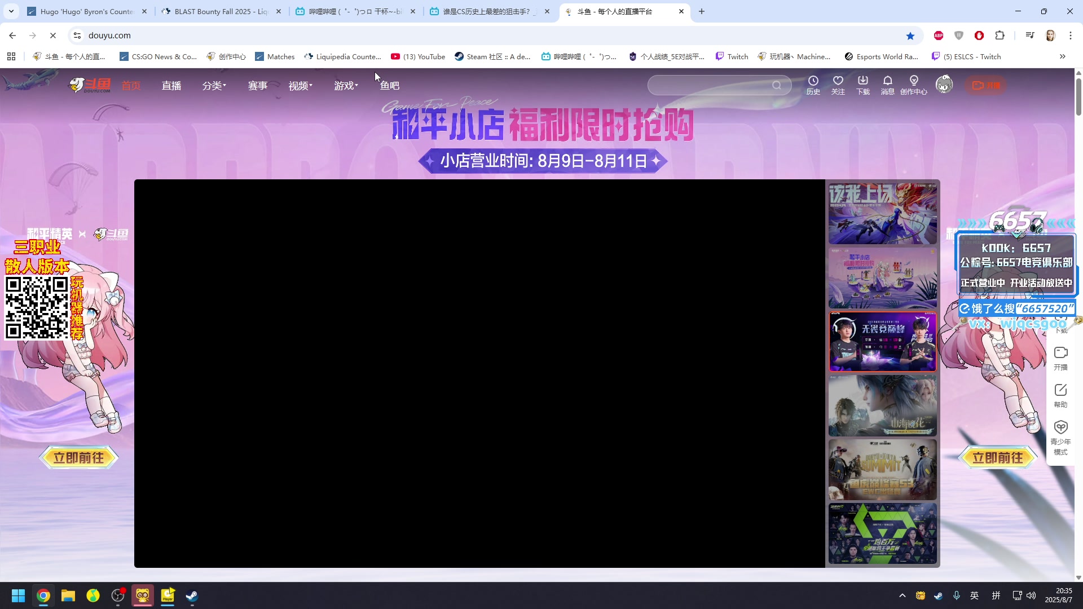Viewport: 1083px width, 609px height.
Task: Click the search magnifier icon in Douyu
Action: pyautogui.click(x=777, y=85)
